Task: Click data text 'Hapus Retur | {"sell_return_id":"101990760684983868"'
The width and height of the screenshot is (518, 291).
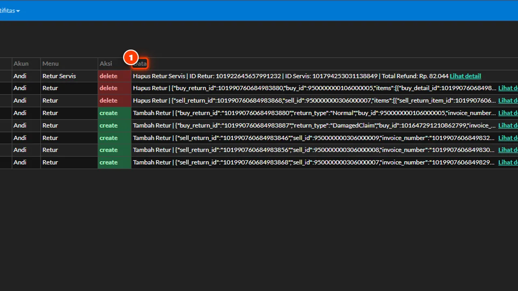Action: pyautogui.click(x=314, y=100)
